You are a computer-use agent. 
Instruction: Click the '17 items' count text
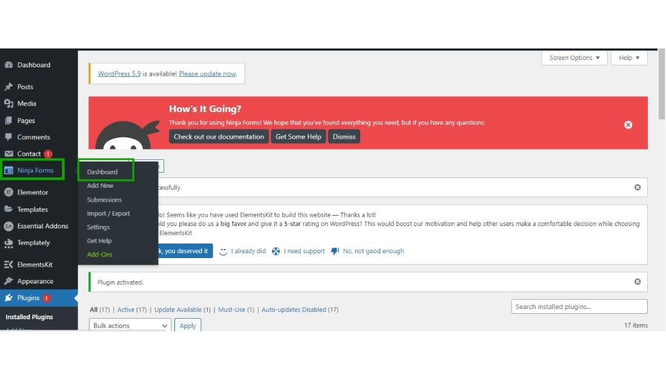click(636, 325)
